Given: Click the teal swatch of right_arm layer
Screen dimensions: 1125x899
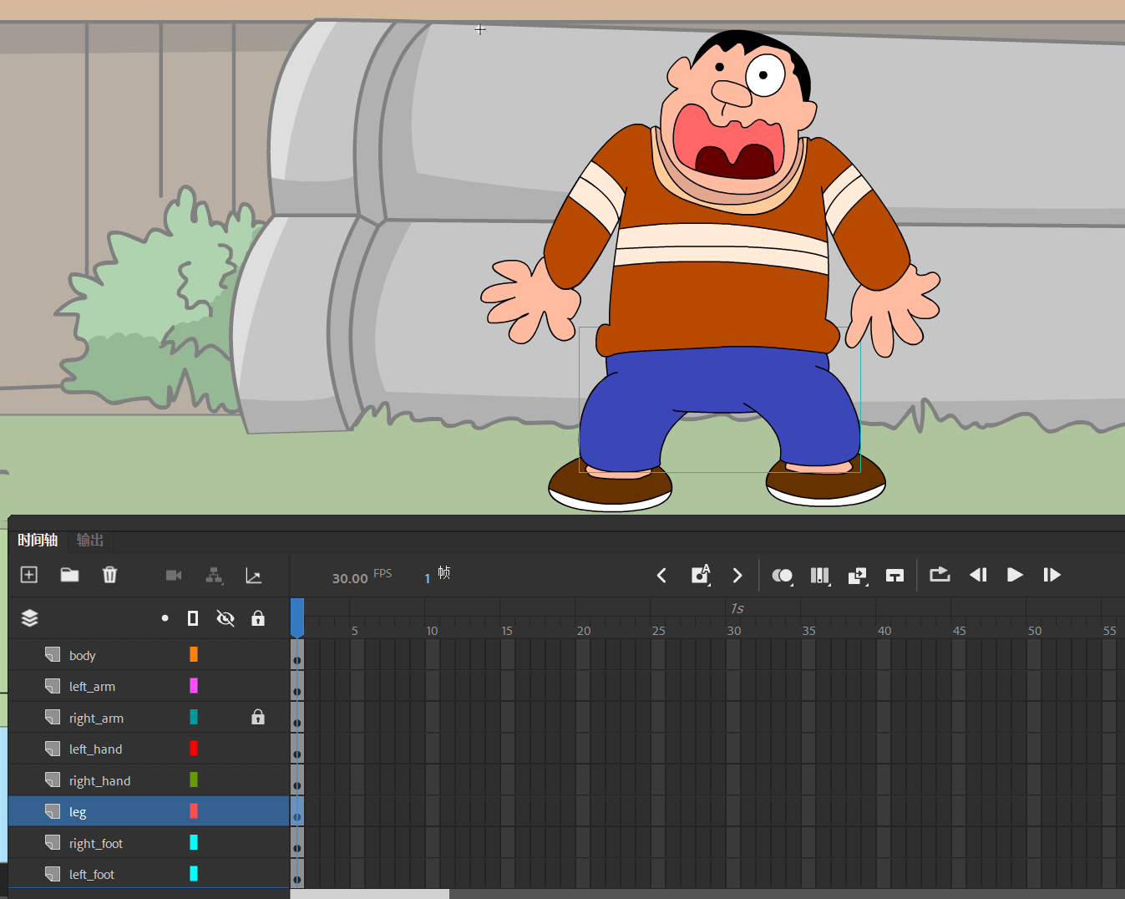Looking at the screenshot, I should point(194,717).
